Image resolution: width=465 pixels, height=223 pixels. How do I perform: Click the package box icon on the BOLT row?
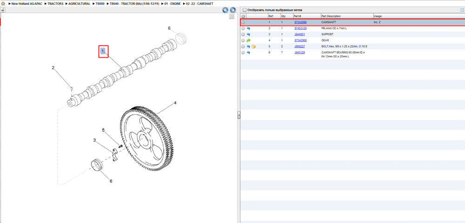253,47
